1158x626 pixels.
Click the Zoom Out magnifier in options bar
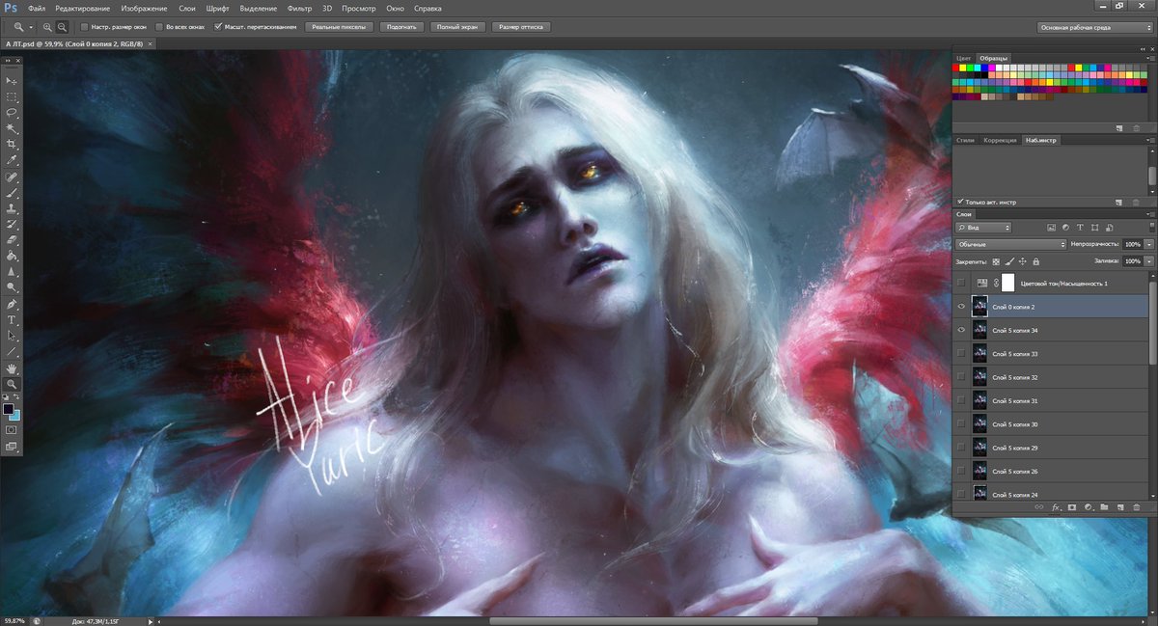tap(62, 27)
